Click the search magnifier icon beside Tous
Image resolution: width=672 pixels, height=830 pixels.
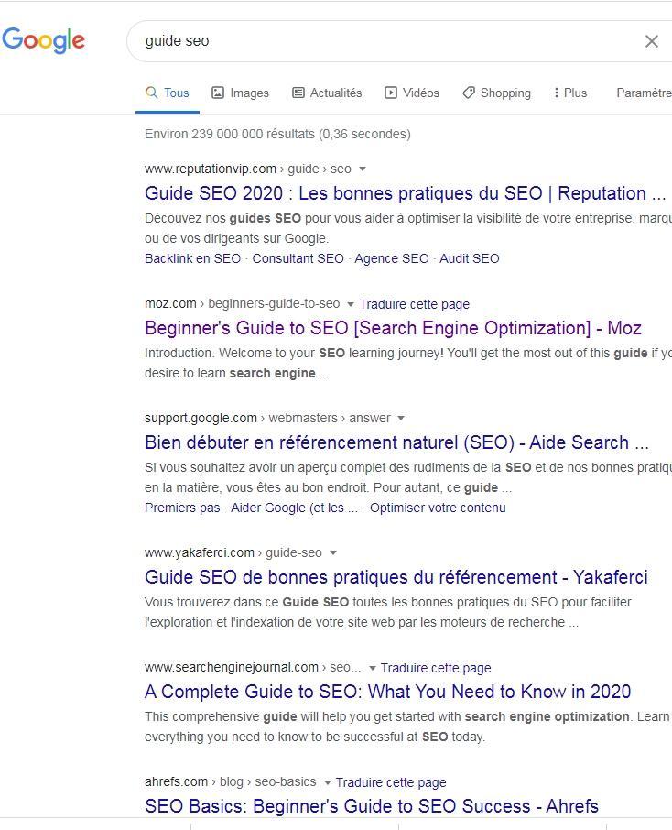pyautogui.click(x=151, y=93)
